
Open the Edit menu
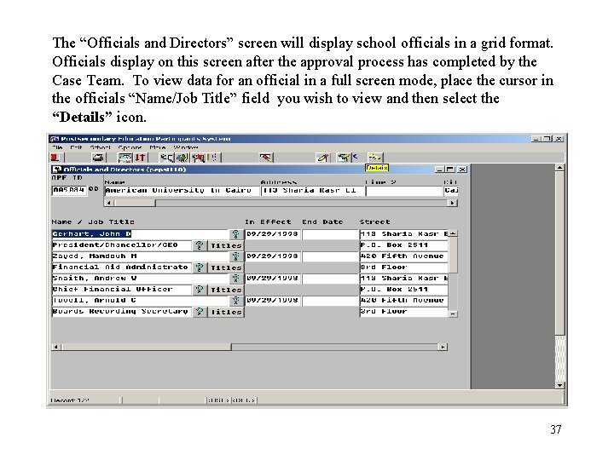tap(76, 147)
